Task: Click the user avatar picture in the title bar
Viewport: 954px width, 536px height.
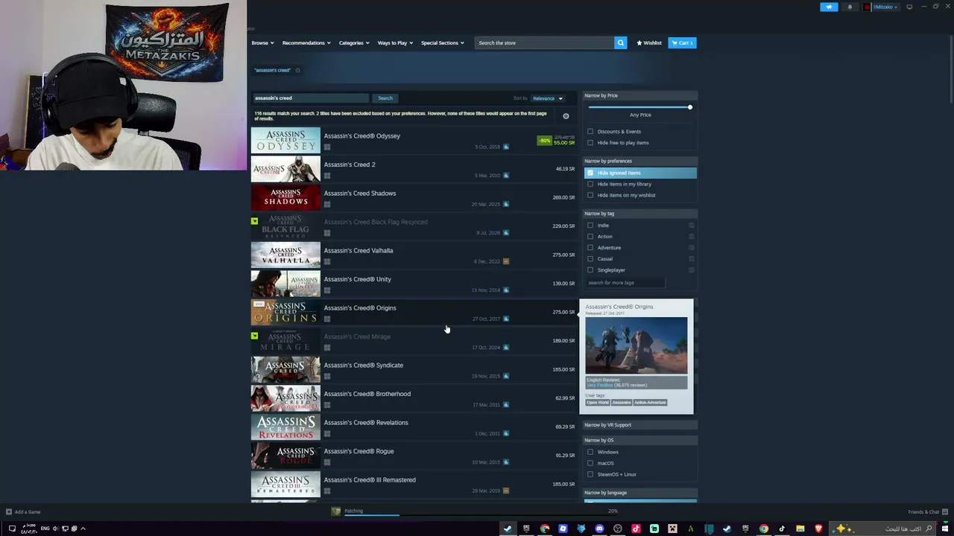Action: click(868, 7)
